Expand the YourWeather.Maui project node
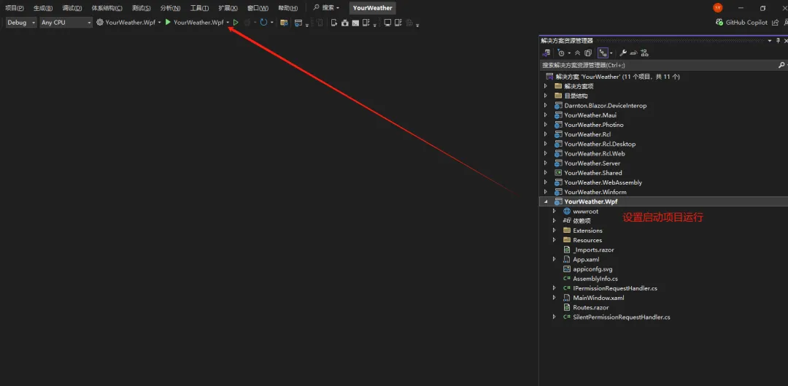The image size is (788, 386). pyautogui.click(x=546, y=115)
